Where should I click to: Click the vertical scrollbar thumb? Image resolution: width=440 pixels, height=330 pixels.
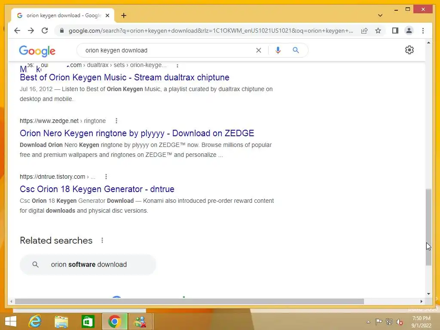[x=428, y=227]
